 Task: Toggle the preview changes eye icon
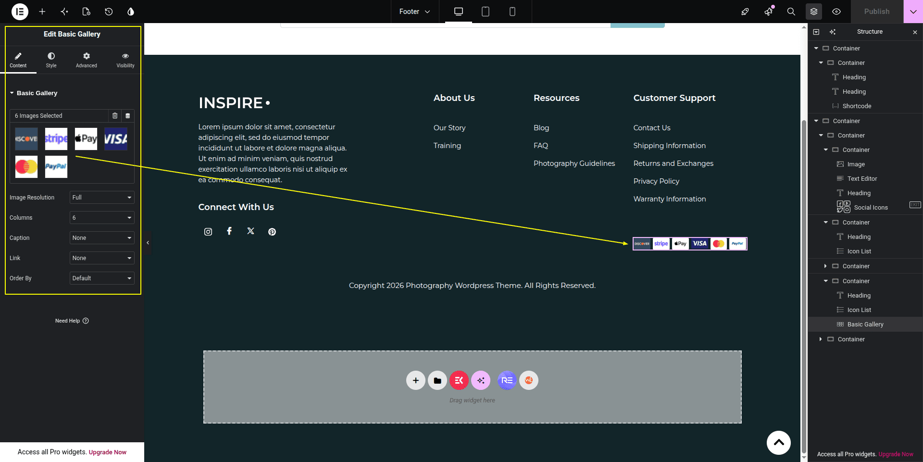pos(836,12)
